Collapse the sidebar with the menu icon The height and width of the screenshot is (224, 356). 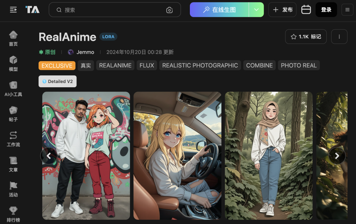[x=13, y=10]
